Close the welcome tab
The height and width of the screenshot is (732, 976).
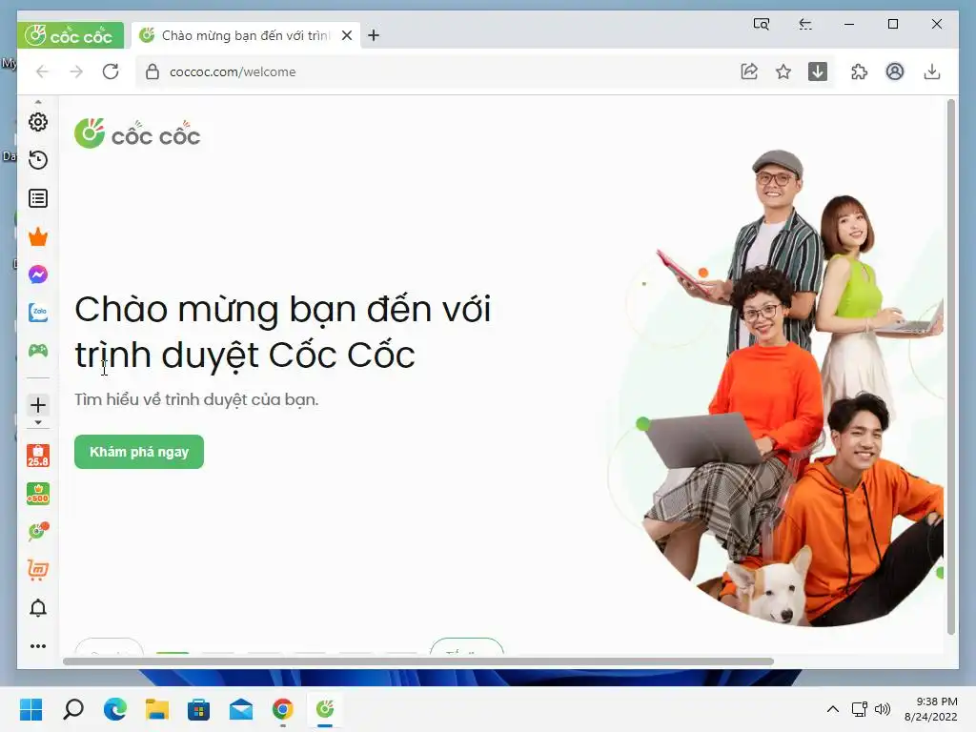coord(347,35)
